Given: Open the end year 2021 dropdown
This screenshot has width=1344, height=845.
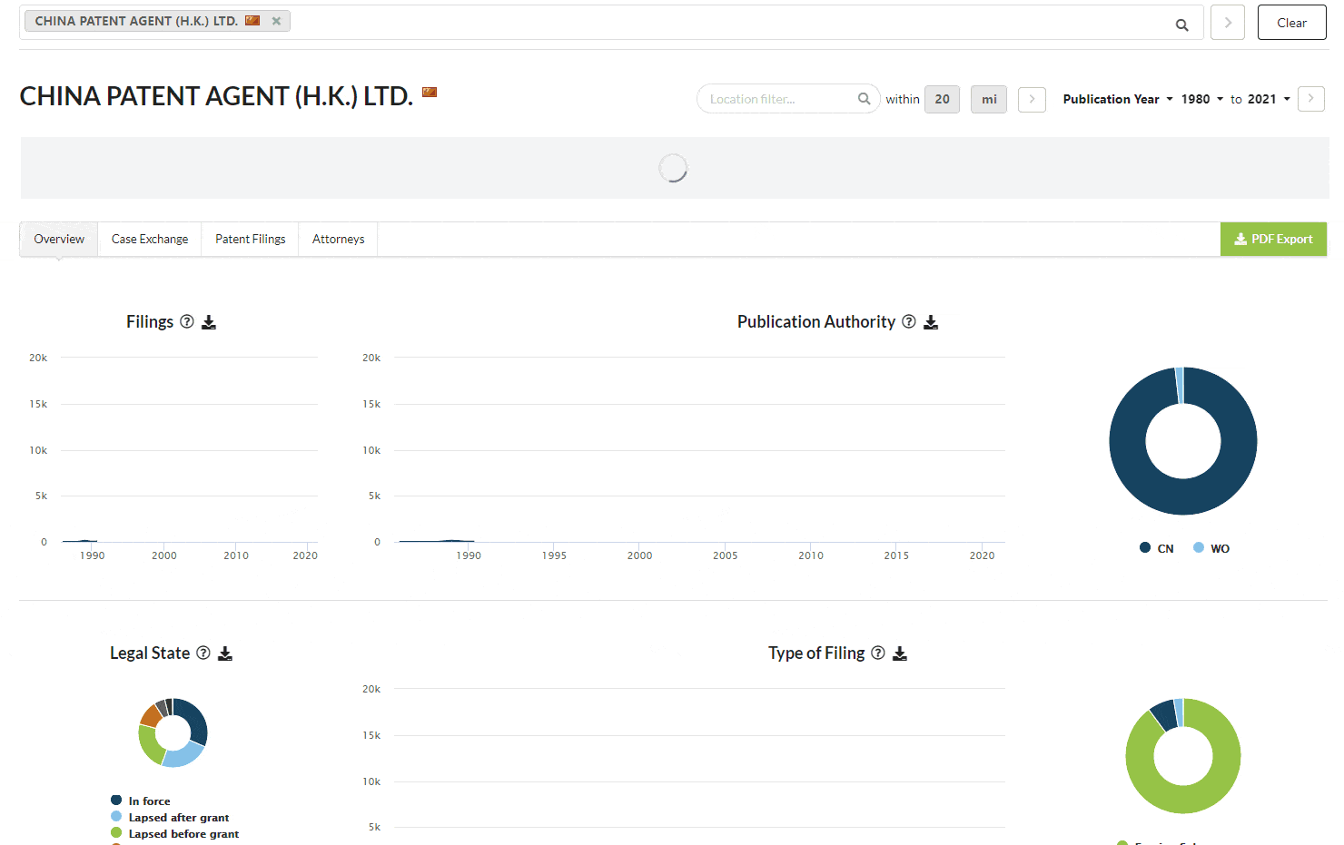Looking at the screenshot, I should coord(1269,99).
